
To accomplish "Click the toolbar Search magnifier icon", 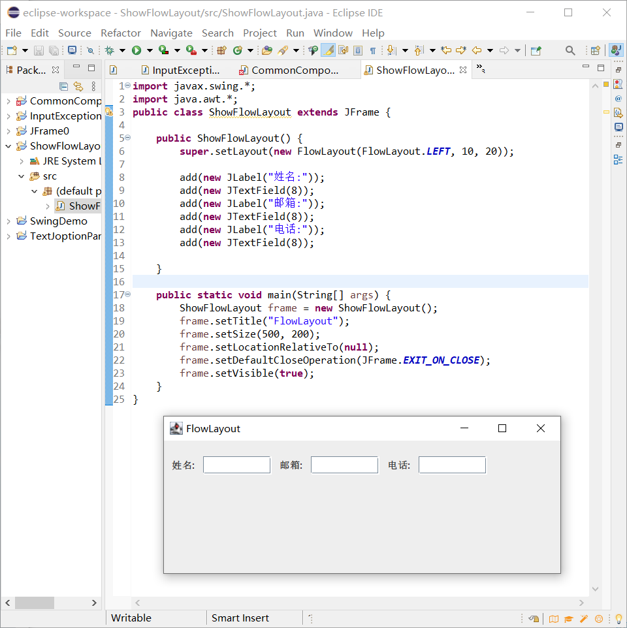I will pos(570,50).
